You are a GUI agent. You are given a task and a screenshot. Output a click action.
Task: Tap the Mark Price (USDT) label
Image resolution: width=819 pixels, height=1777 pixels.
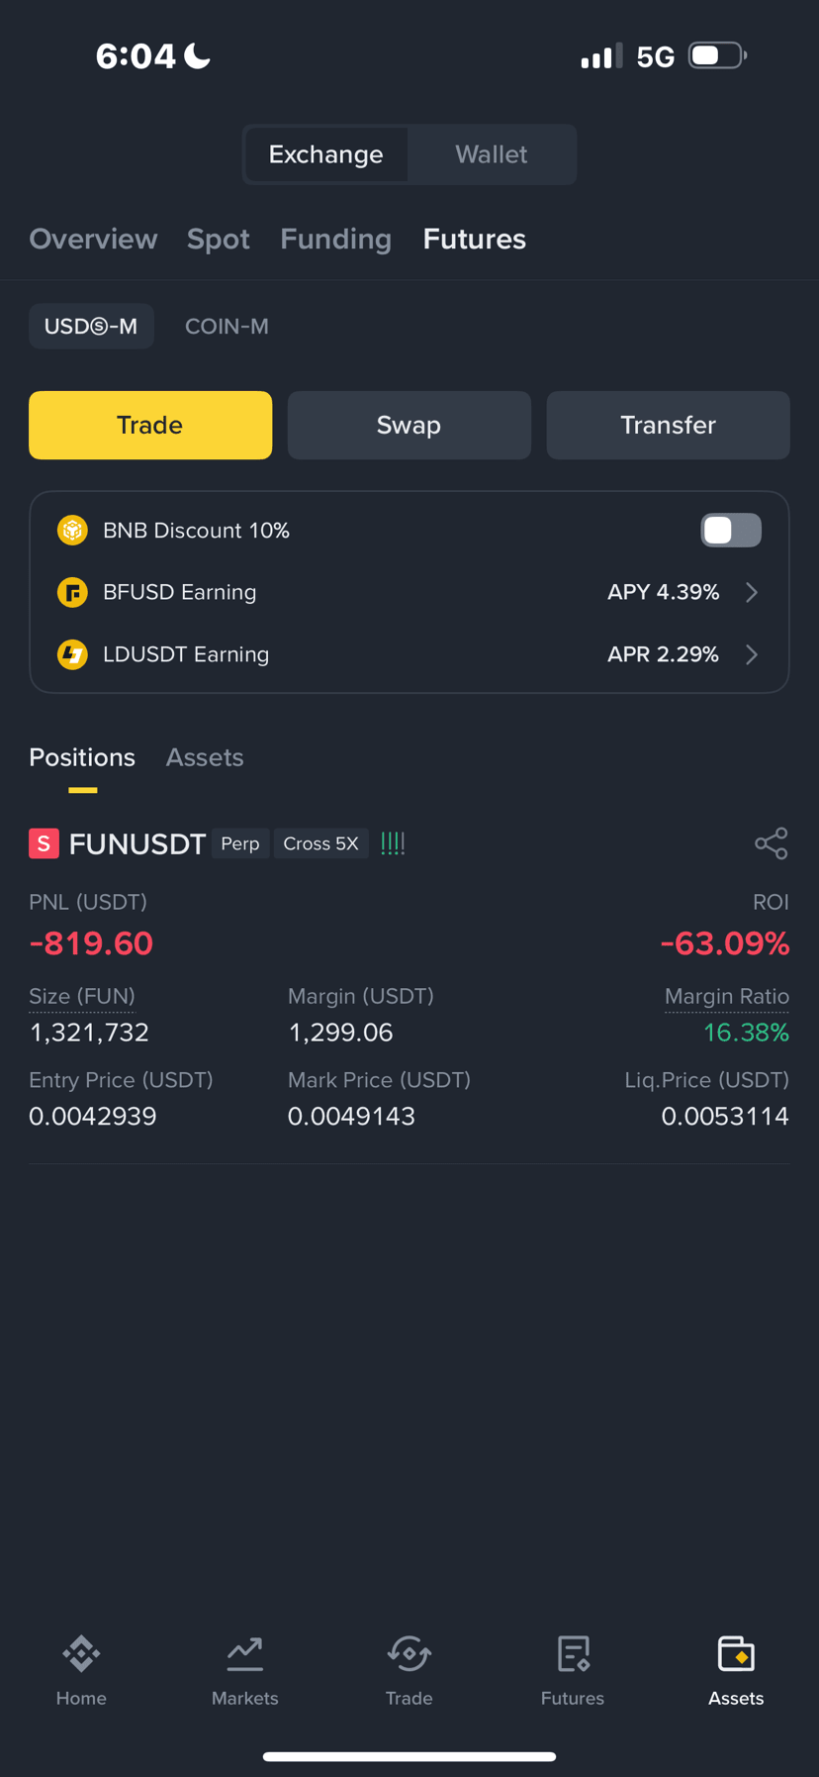tap(379, 1080)
